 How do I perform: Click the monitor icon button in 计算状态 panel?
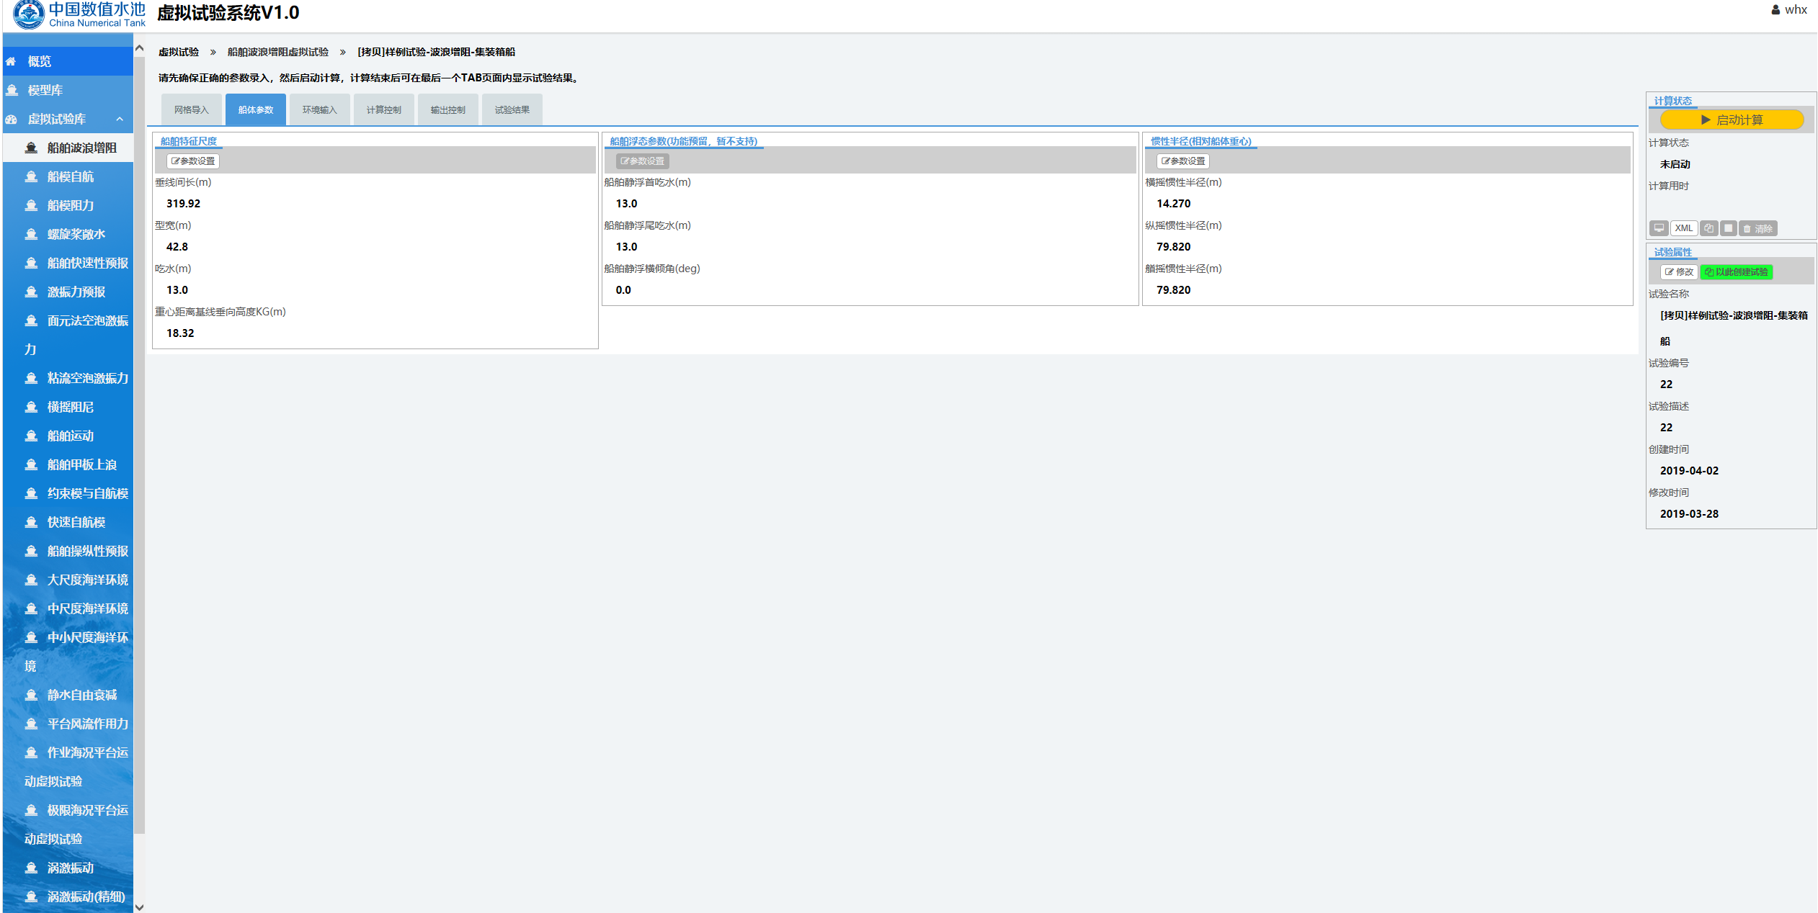pos(1658,228)
